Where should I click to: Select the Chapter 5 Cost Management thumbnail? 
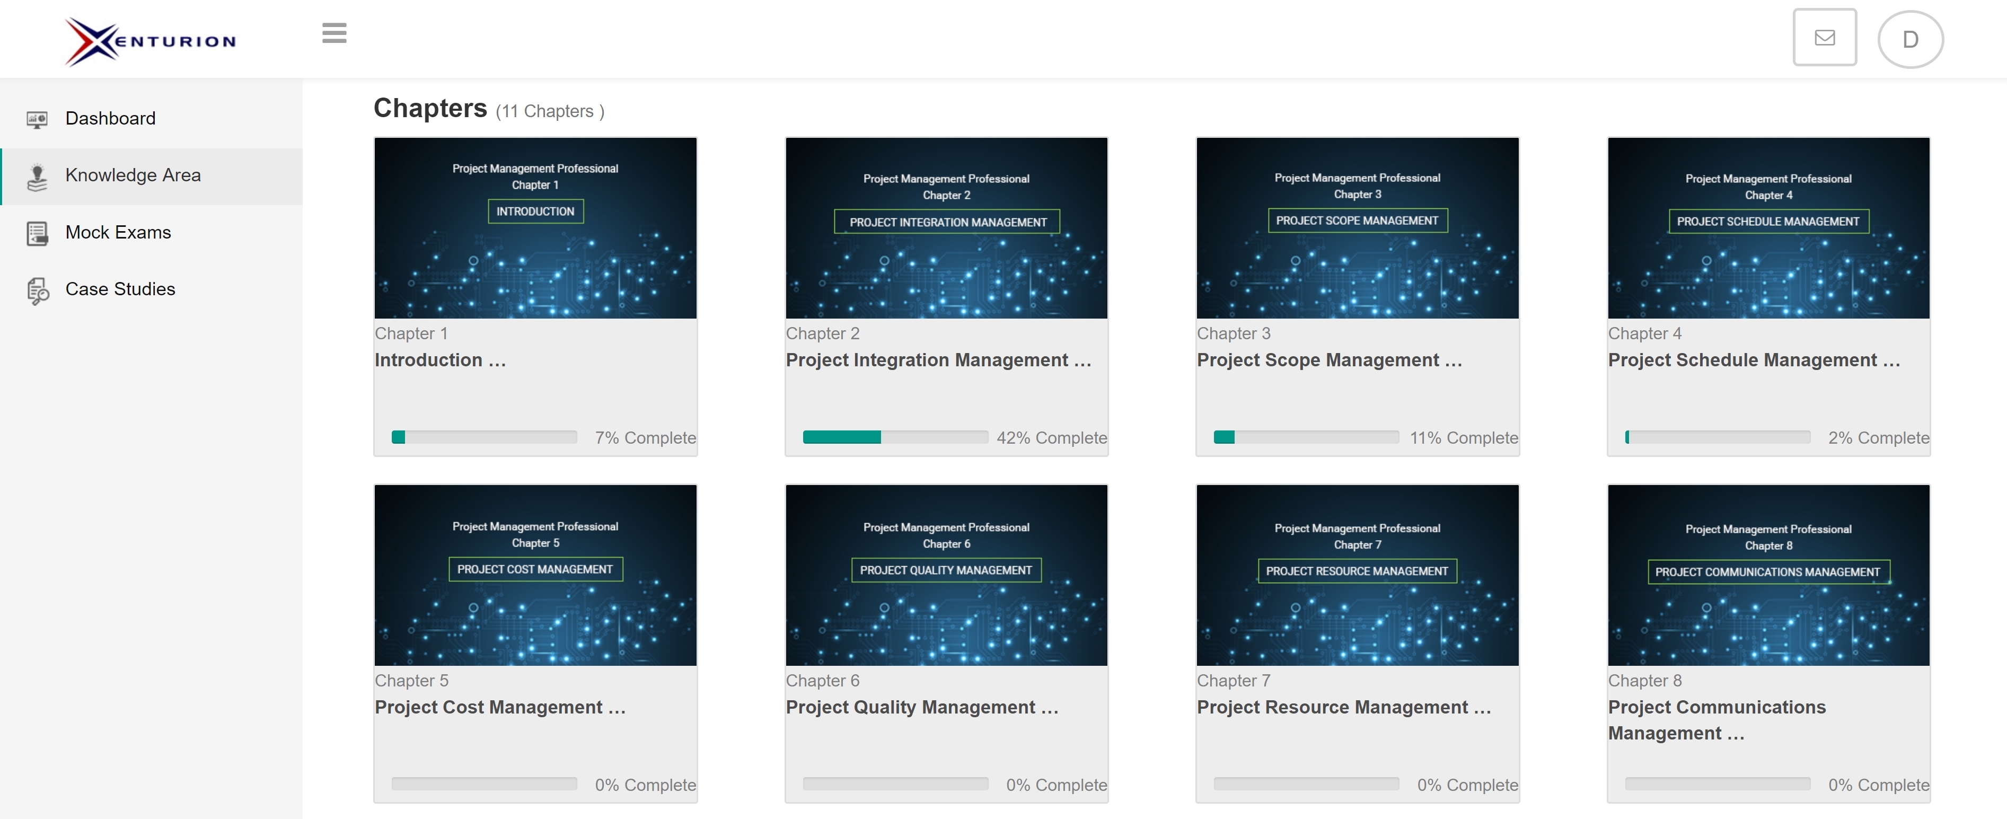click(535, 575)
